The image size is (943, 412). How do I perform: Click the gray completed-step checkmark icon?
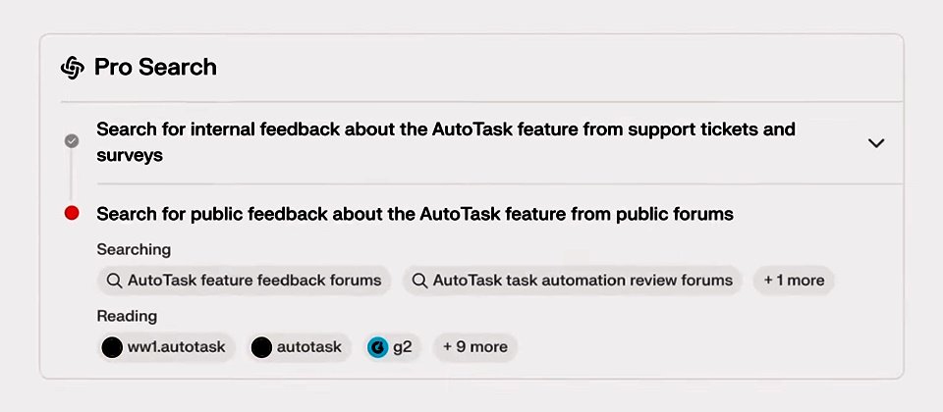pos(72,141)
